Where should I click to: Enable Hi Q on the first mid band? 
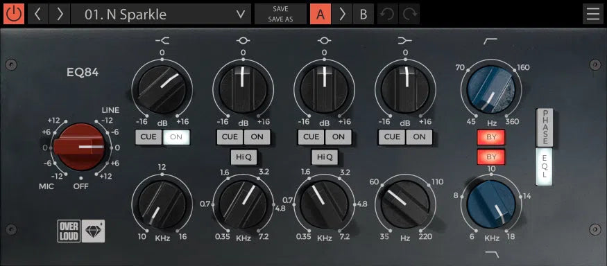click(243, 157)
